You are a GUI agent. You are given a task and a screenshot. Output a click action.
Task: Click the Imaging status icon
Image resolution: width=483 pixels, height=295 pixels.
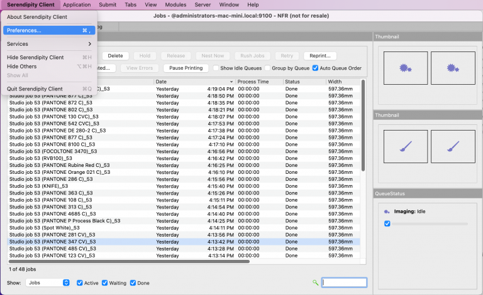387,212
